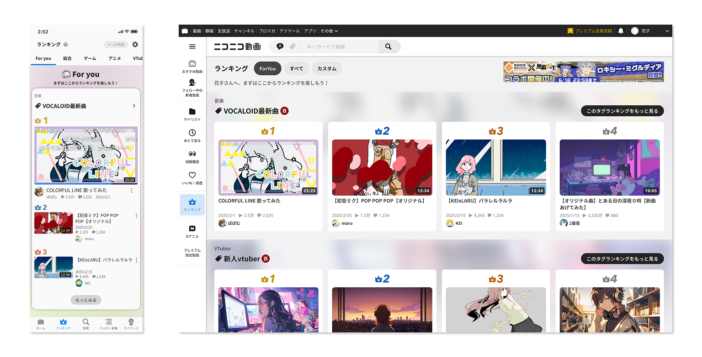
Task: Switch to ゲーム tab in mobile view
Action: (x=90, y=58)
